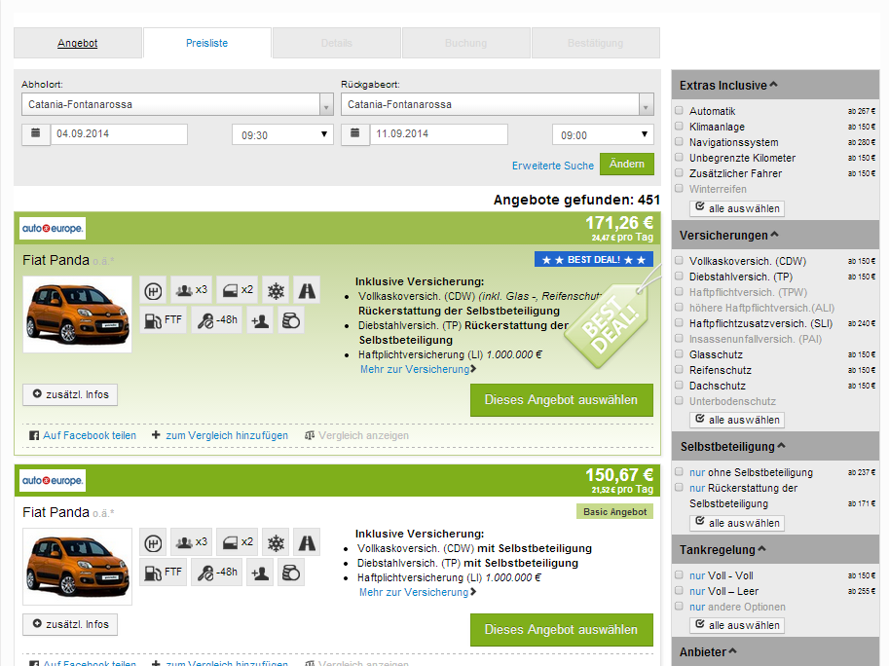Click the -48h cancellation icon in the 150,67 € offer
Screen dimensions: 889x666
217,573
